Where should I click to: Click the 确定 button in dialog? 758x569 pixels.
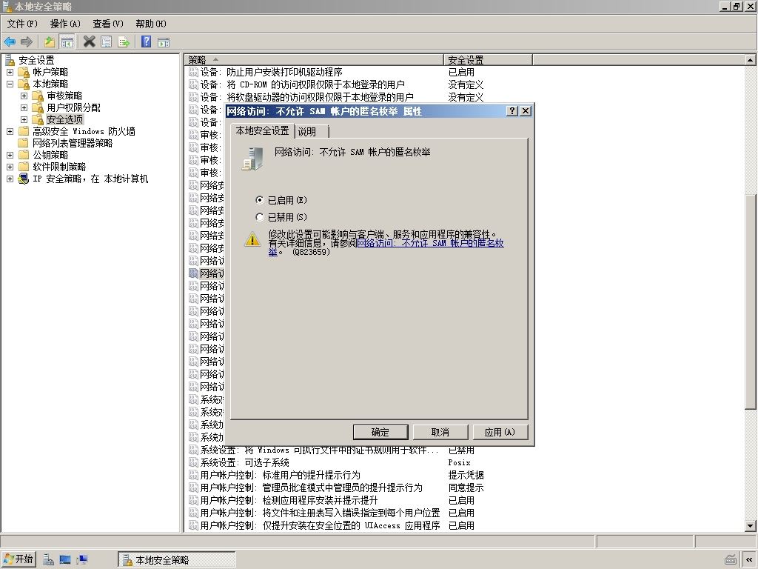[x=380, y=432]
